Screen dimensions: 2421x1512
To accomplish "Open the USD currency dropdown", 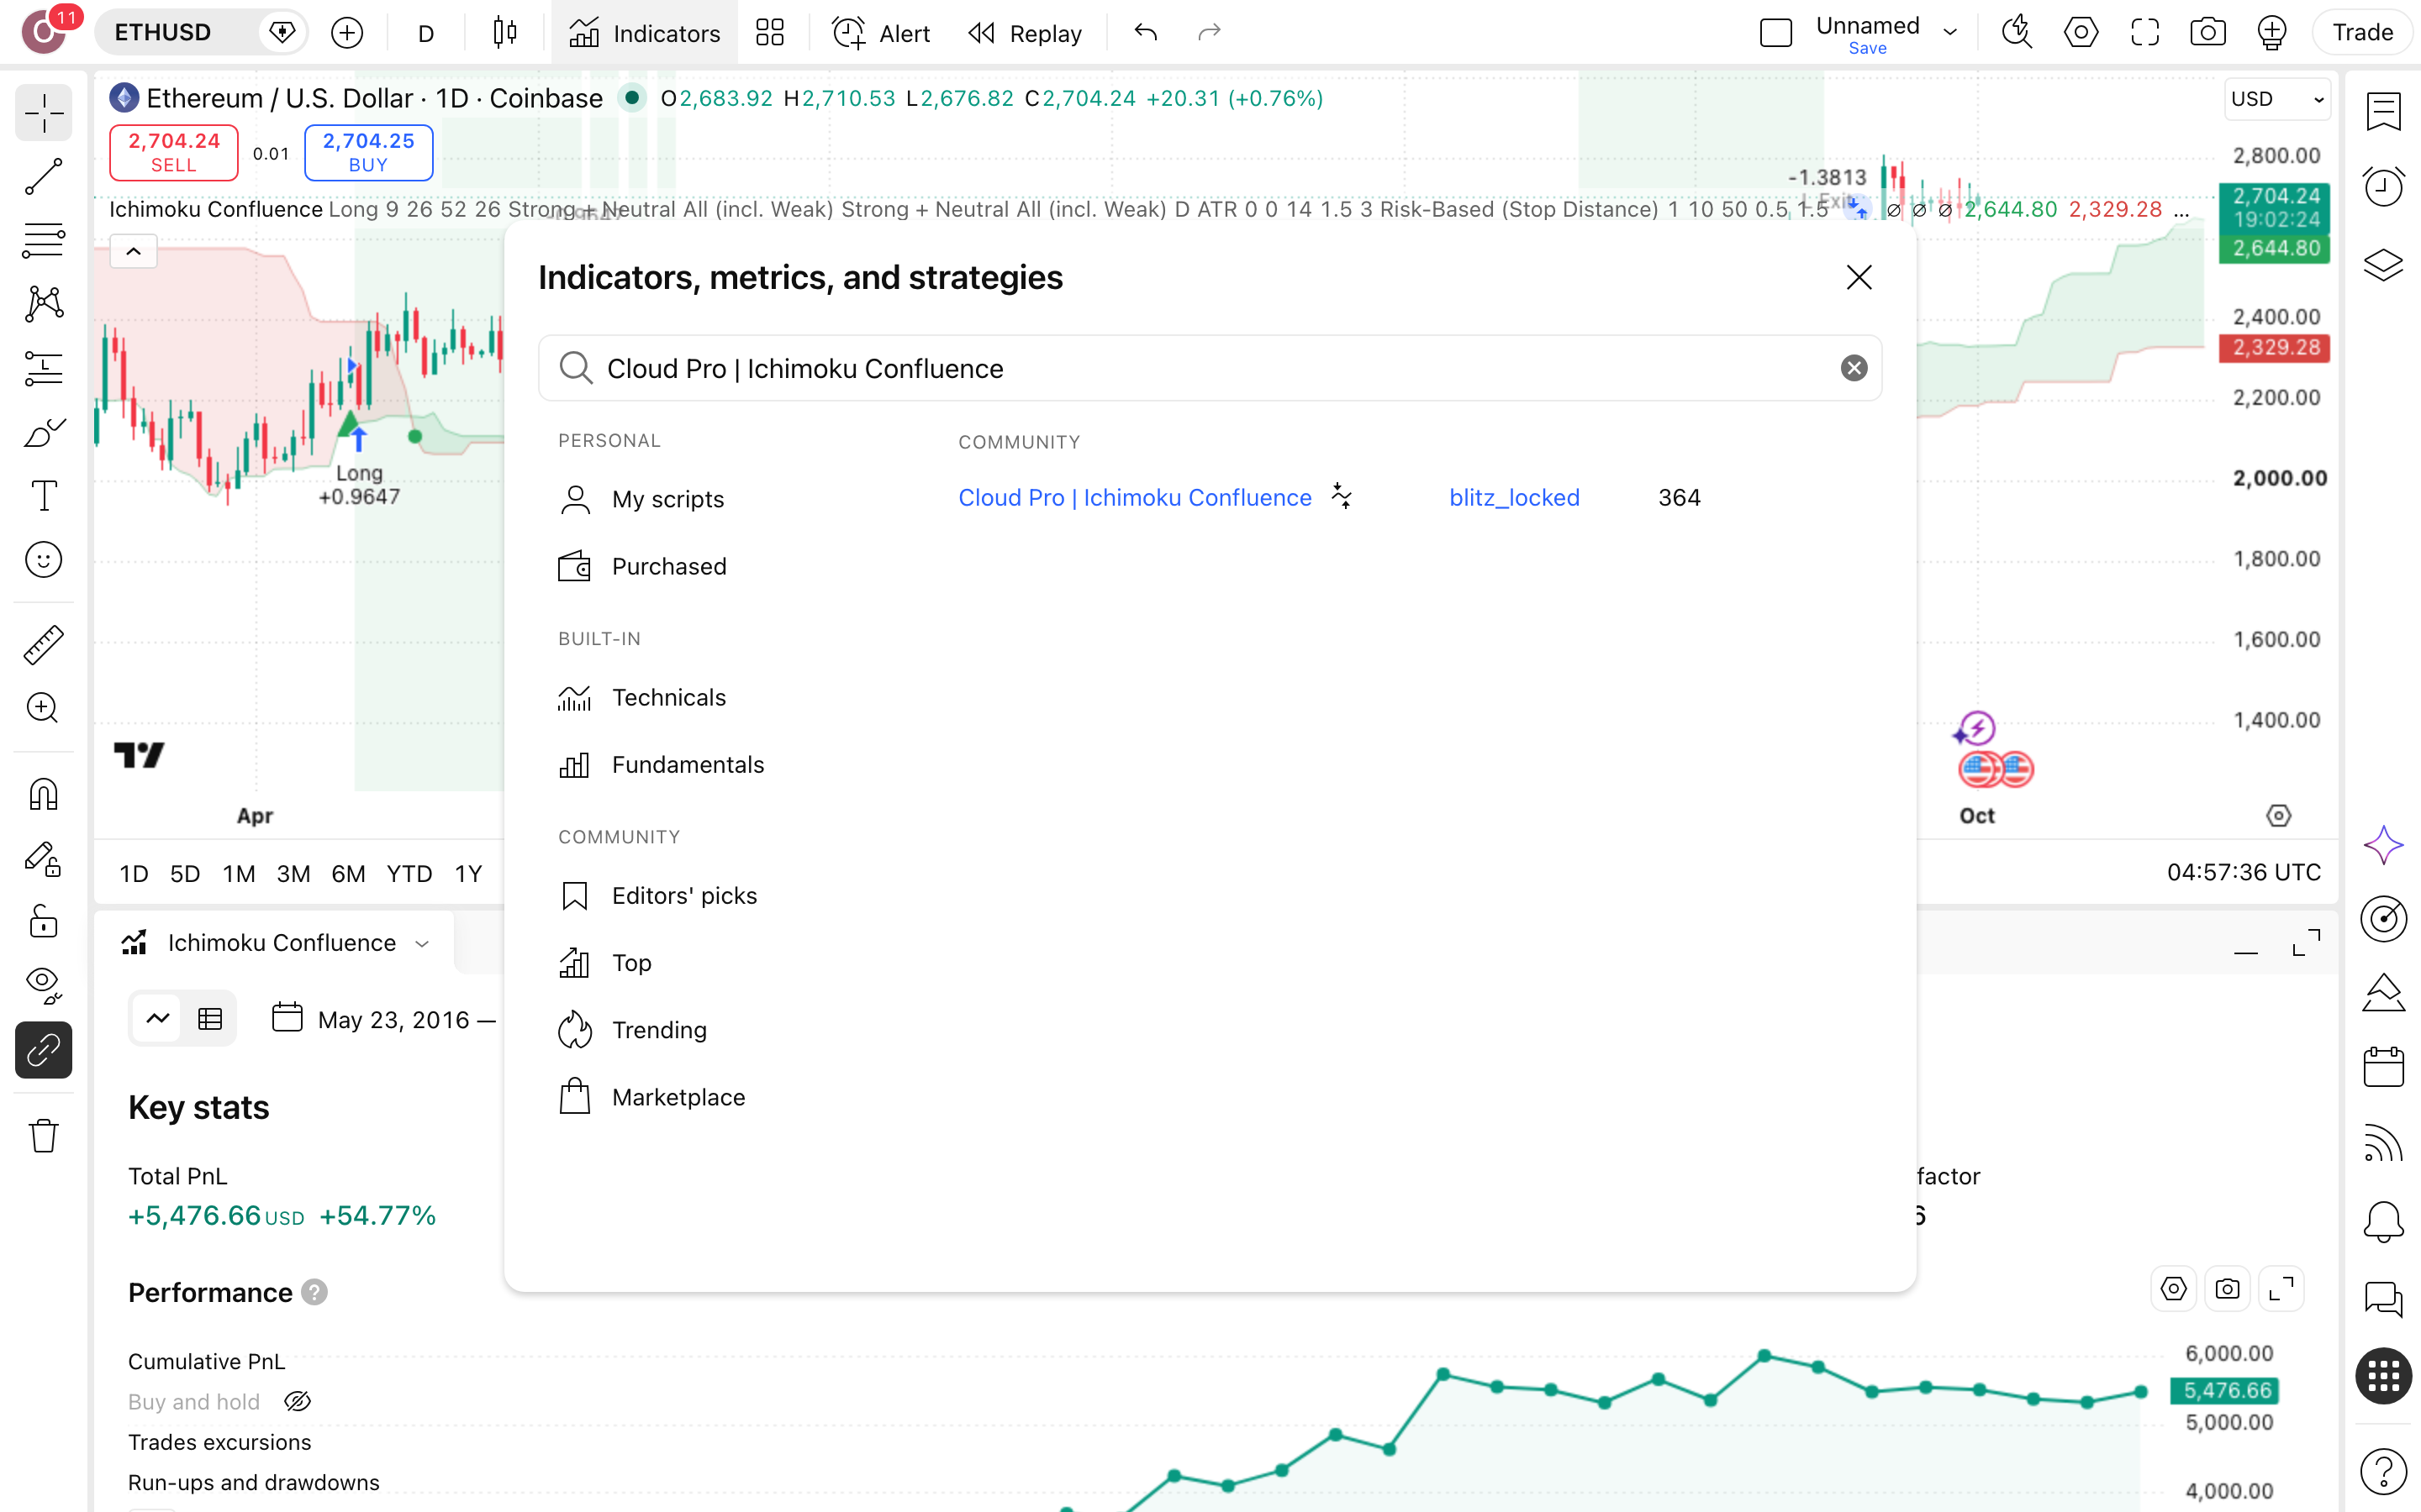I will [2276, 99].
